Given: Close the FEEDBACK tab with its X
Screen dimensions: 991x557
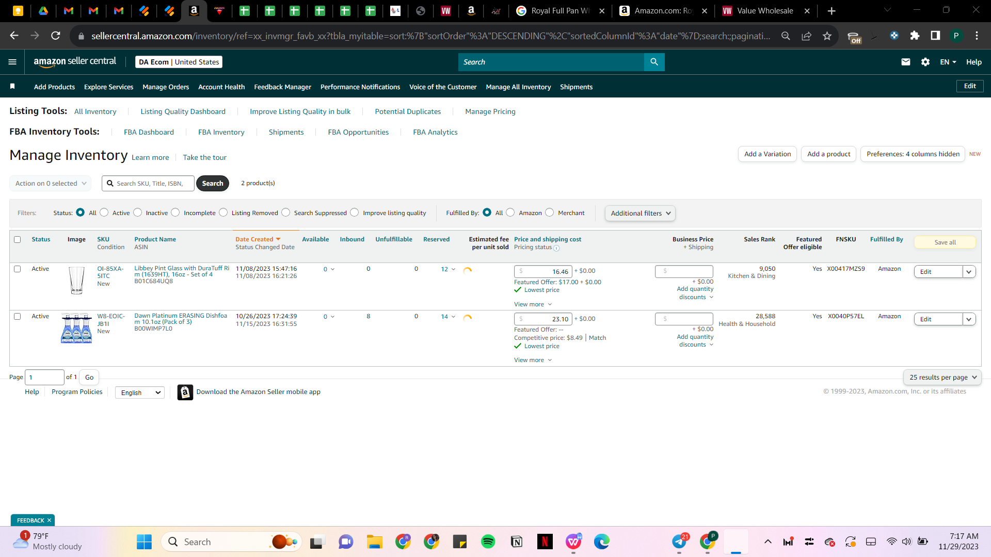Looking at the screenshot, I should (50, 520).
